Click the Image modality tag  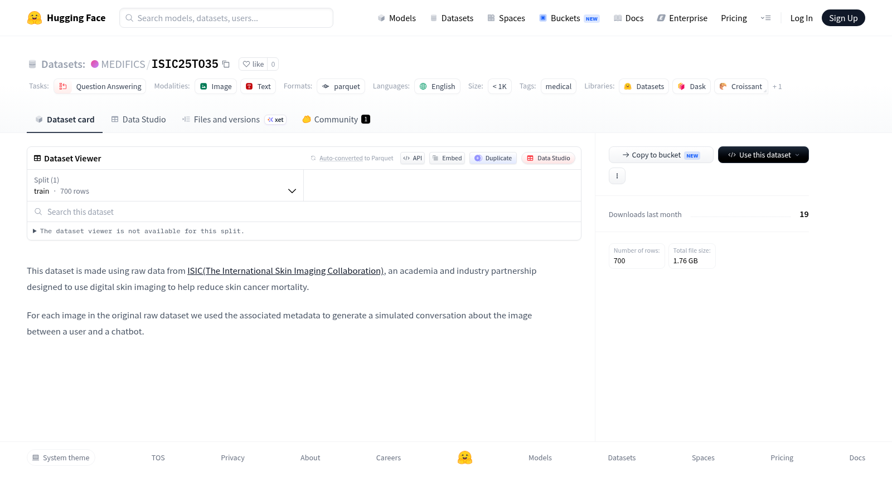tap(216, 86)
